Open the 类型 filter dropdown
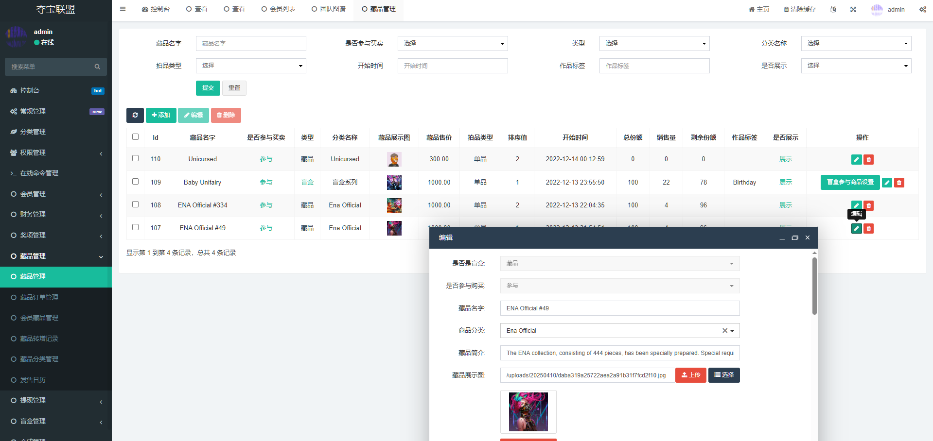 coord(654,44)
